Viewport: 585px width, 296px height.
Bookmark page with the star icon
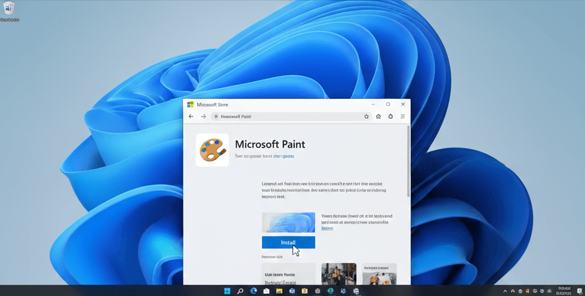367,117
